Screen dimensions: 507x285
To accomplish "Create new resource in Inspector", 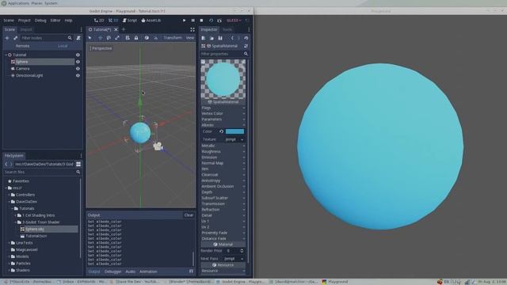I will [x=204, y=38].
